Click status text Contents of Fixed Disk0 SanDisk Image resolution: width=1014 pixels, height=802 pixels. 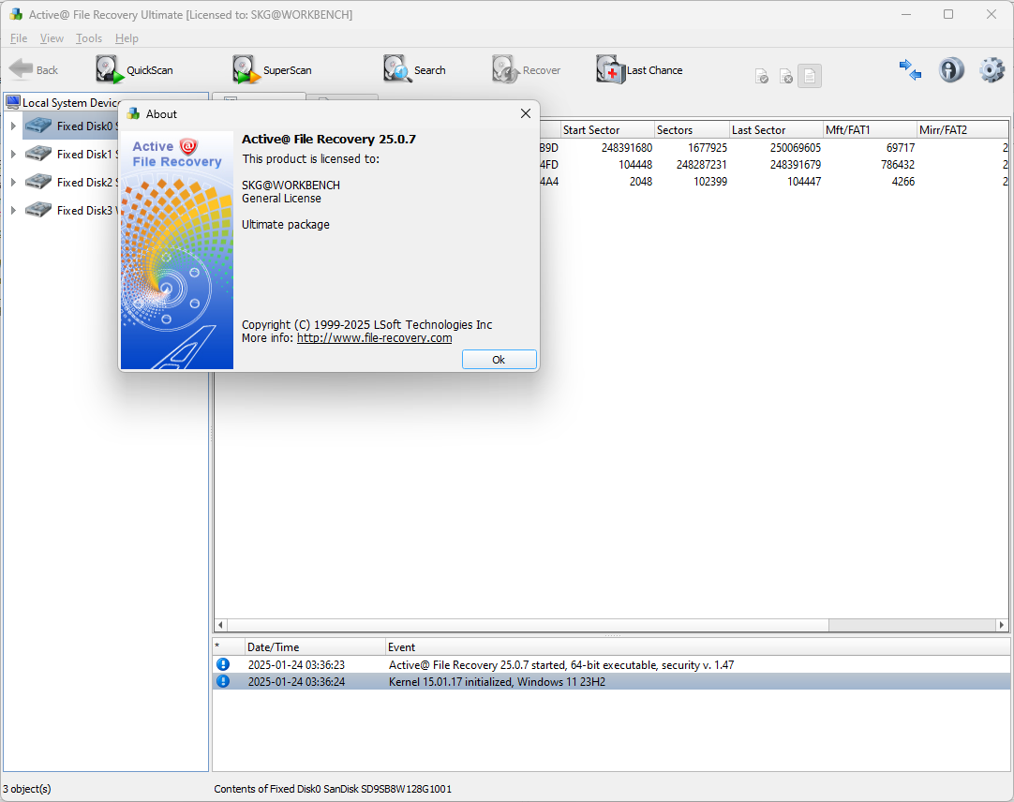pyautogui.click(x=333, y=789)
